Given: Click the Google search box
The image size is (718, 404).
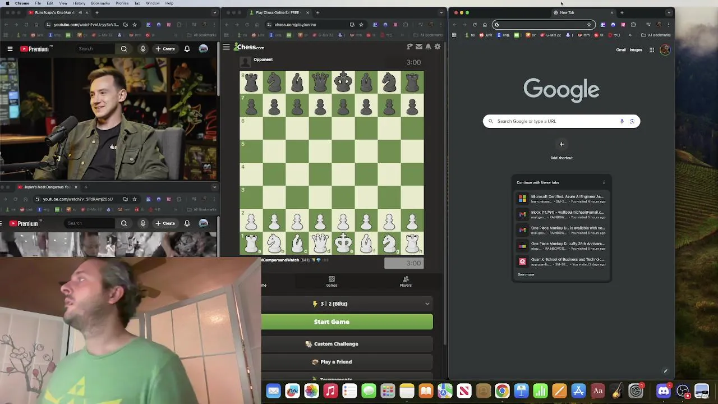Looking at the screenshot, I should click(561, 121).
